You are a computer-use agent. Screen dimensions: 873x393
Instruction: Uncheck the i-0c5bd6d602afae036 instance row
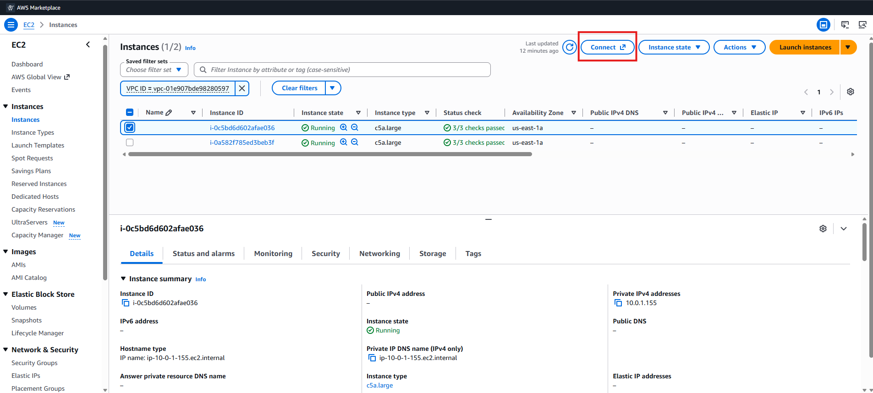pos(130,127)
